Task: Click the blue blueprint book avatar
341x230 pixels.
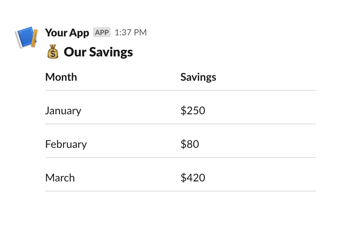Action: [x=24, y=37]
